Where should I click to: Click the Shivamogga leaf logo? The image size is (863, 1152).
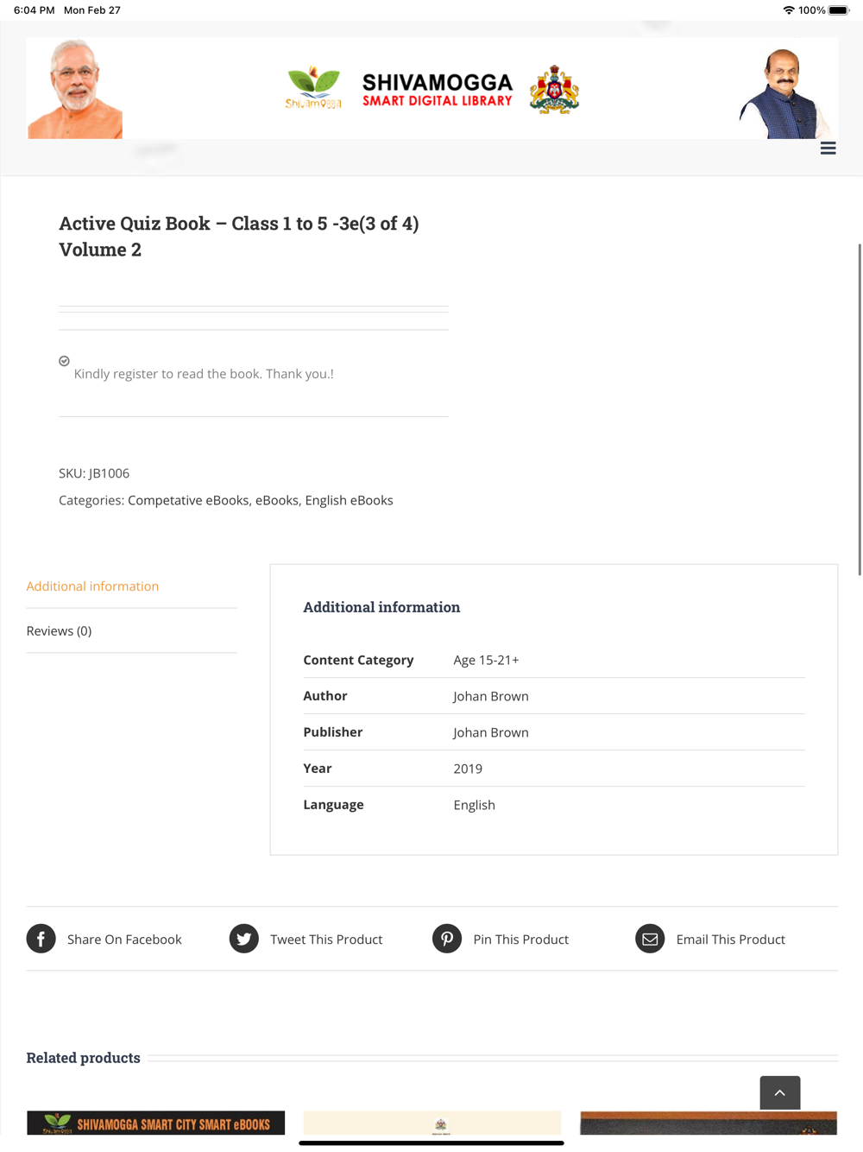313,88
